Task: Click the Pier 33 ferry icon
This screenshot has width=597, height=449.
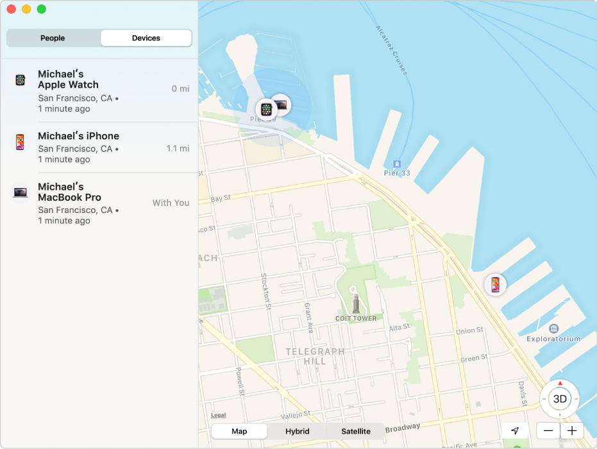Action: (397, 164)
